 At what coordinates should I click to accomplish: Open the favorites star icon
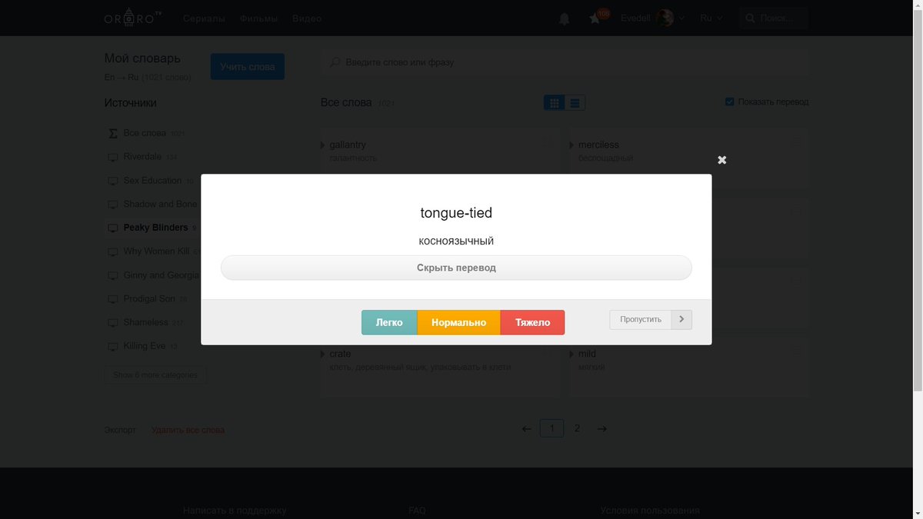tap(595, 18)
